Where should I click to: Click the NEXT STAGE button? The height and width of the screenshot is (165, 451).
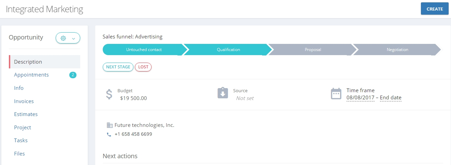pyautogui.click(x=118, y=67)
